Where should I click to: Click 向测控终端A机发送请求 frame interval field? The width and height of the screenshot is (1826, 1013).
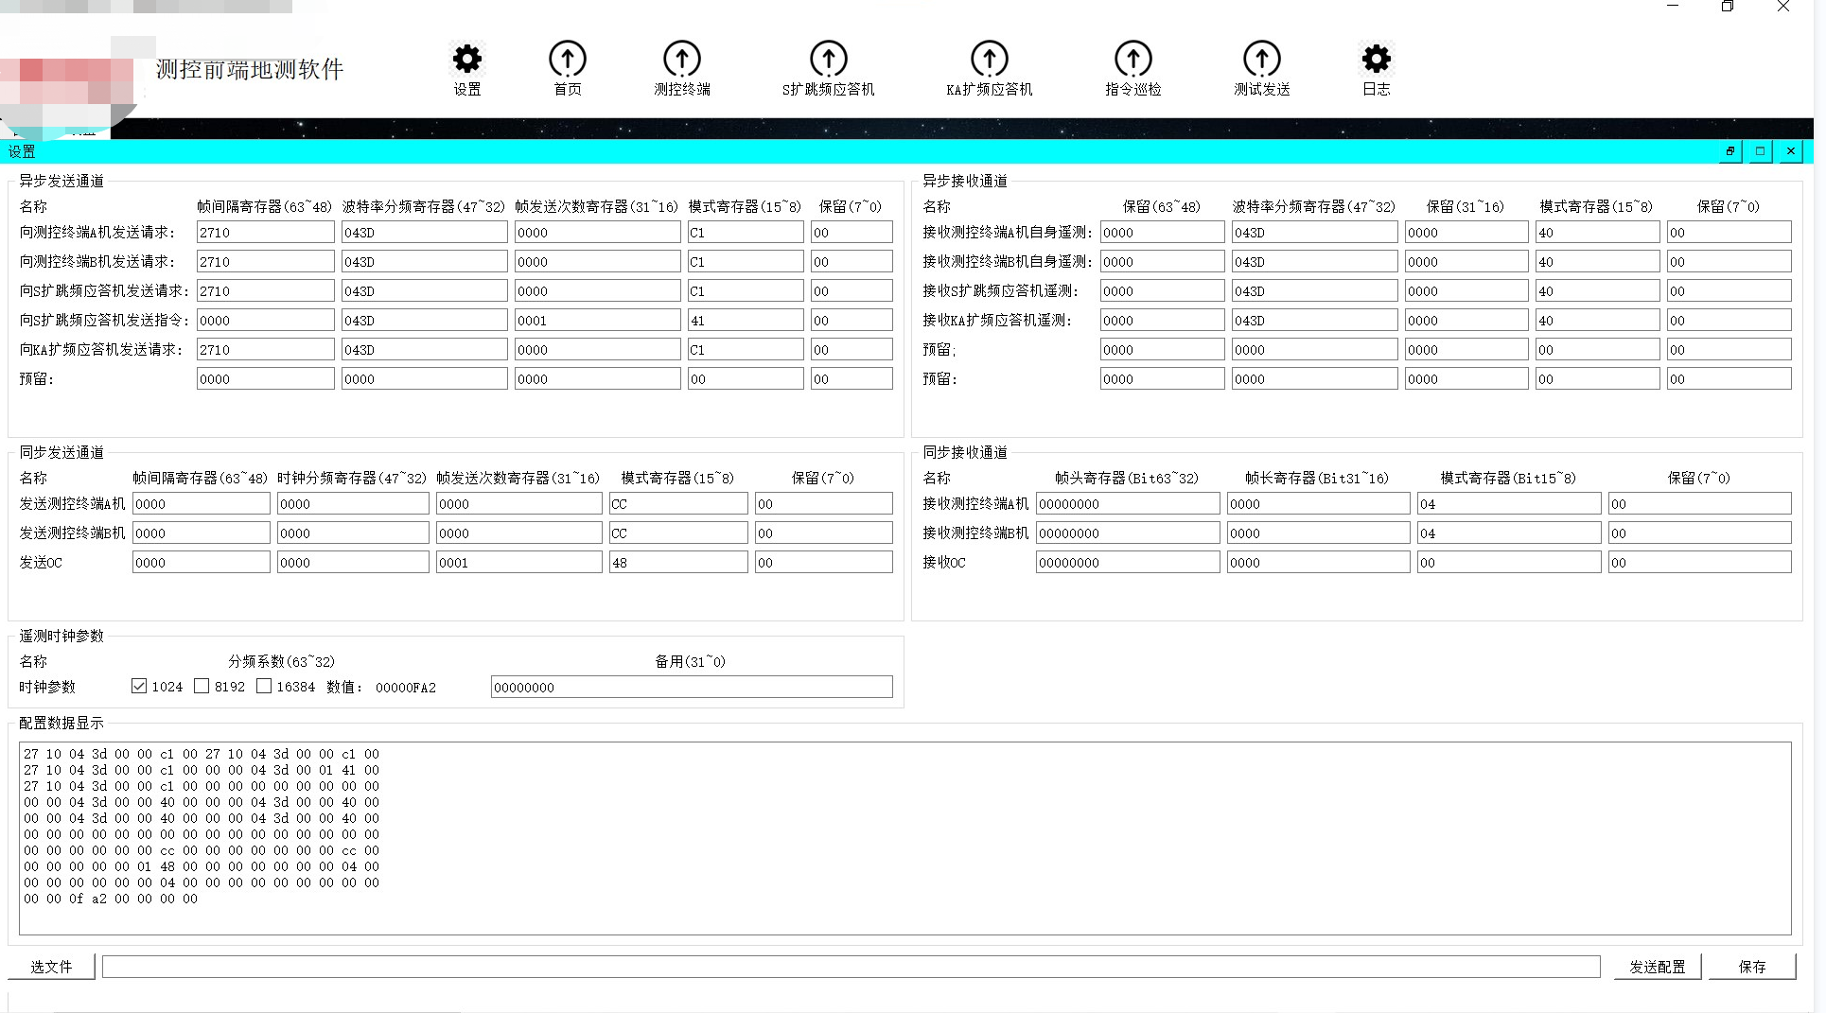[x=265, y=233]
